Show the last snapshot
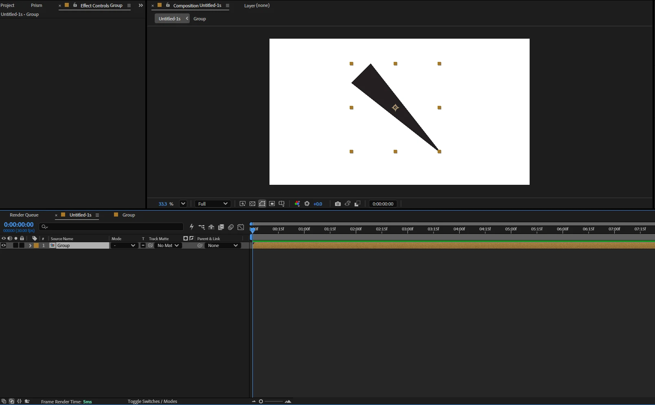655x405 pixels. click(348, 204)
